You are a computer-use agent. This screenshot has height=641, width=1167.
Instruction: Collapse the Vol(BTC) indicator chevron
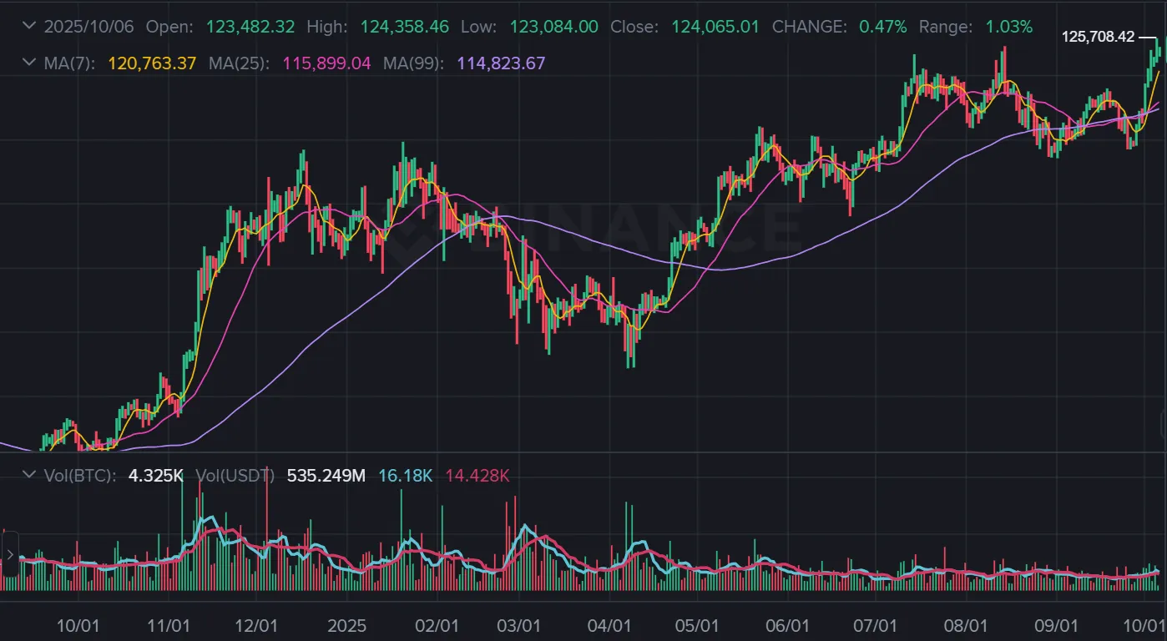click(x=30, y=476)
